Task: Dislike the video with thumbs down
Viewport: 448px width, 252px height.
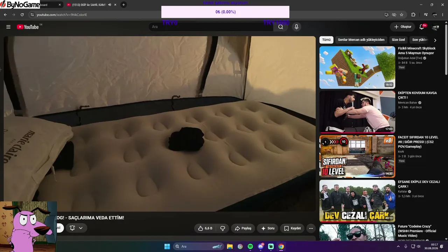Action: [223, 228]
